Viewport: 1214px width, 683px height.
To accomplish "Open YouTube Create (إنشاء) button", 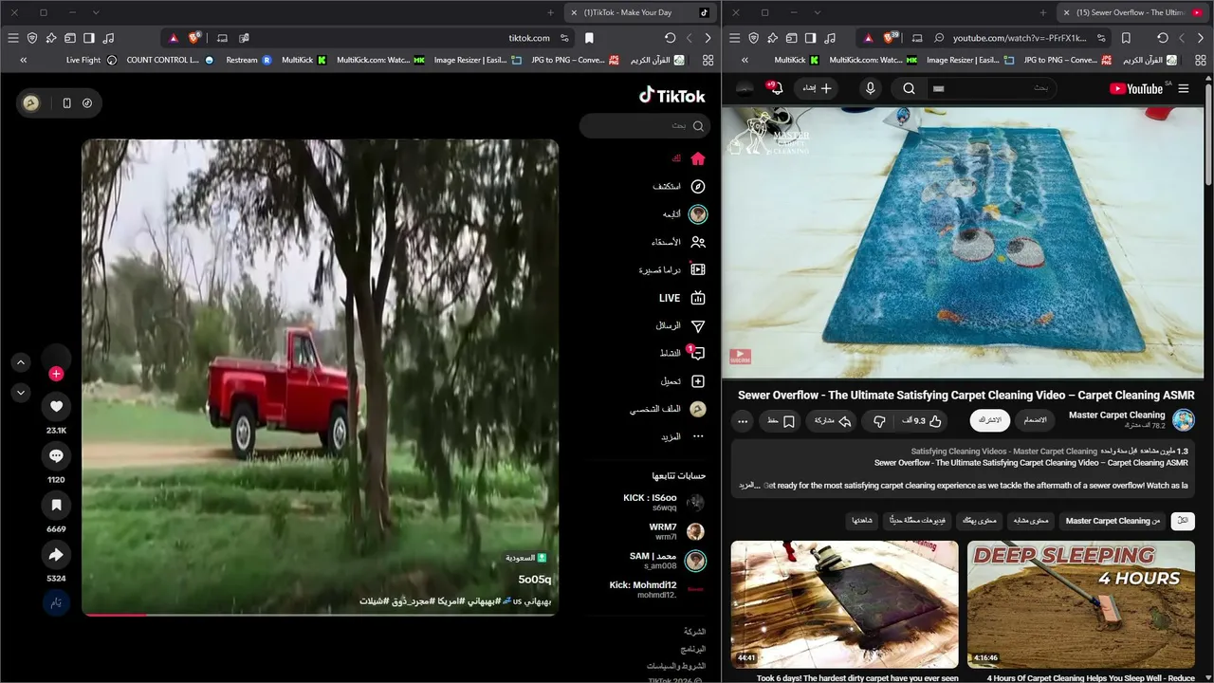I will point(815,88).
